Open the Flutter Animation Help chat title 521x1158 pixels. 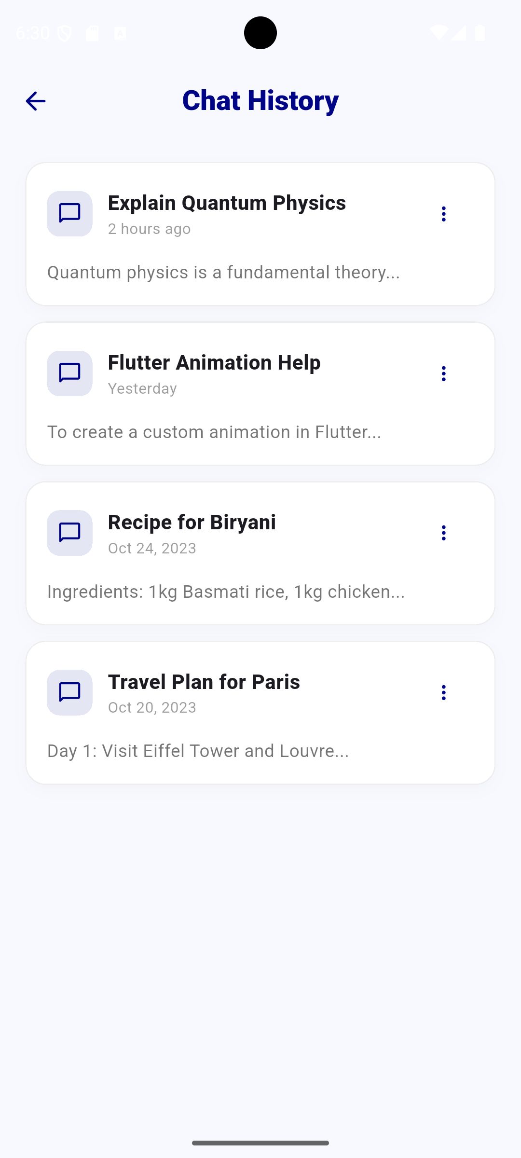coord(214,363)
